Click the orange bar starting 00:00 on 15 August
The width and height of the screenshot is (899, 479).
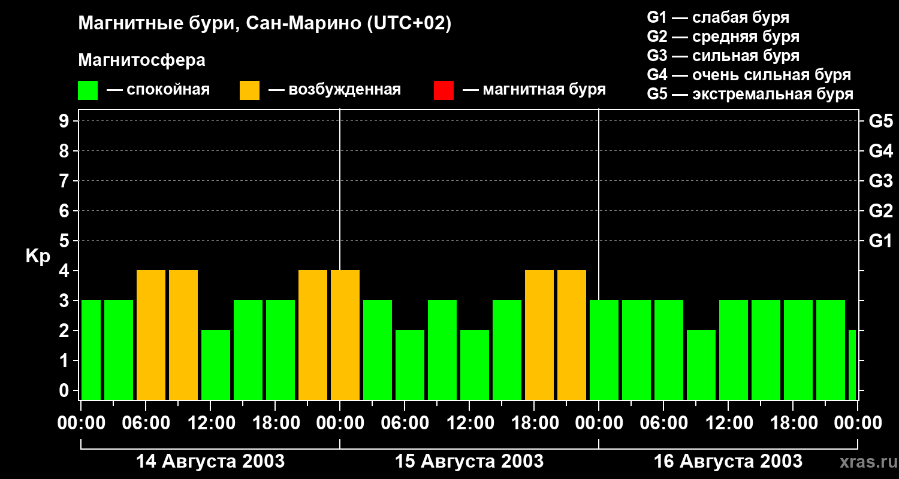pos(345,335)
